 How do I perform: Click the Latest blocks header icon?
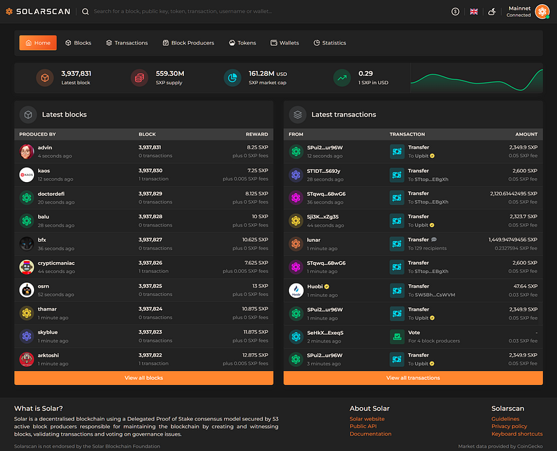[28, 115]
